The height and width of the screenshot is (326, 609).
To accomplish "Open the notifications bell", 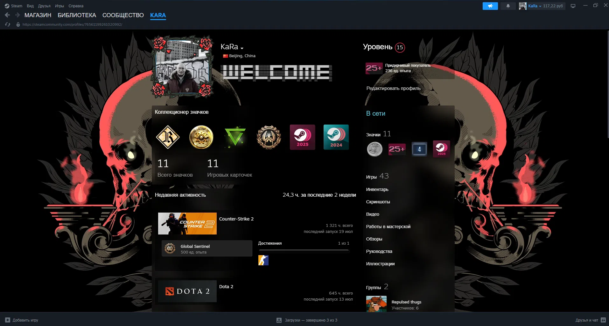I will [x=508, y=6].
